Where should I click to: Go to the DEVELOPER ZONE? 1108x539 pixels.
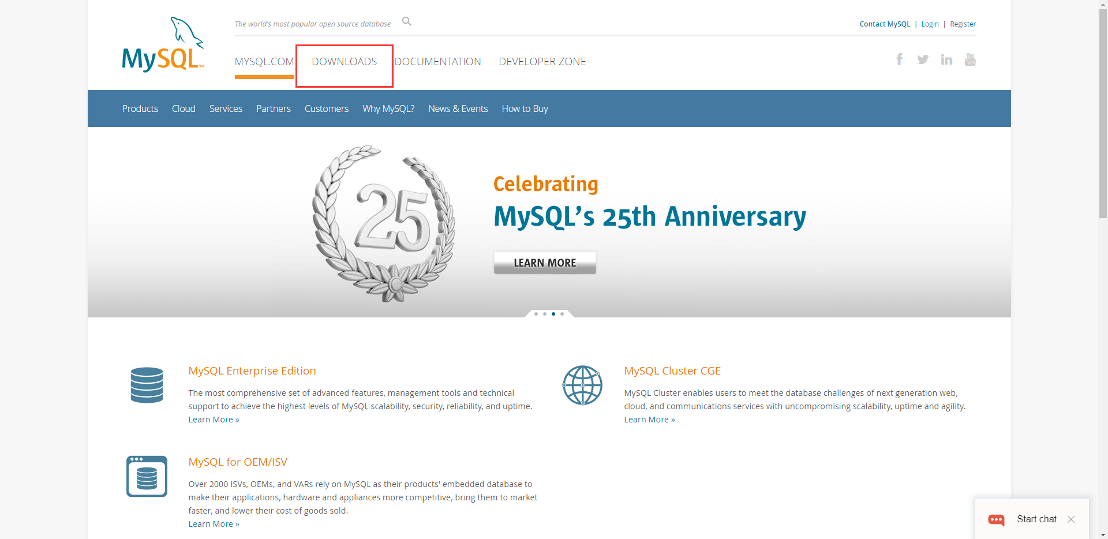[x=542, y=61]
